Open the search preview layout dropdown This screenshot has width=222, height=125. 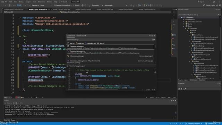coord(153,40)
